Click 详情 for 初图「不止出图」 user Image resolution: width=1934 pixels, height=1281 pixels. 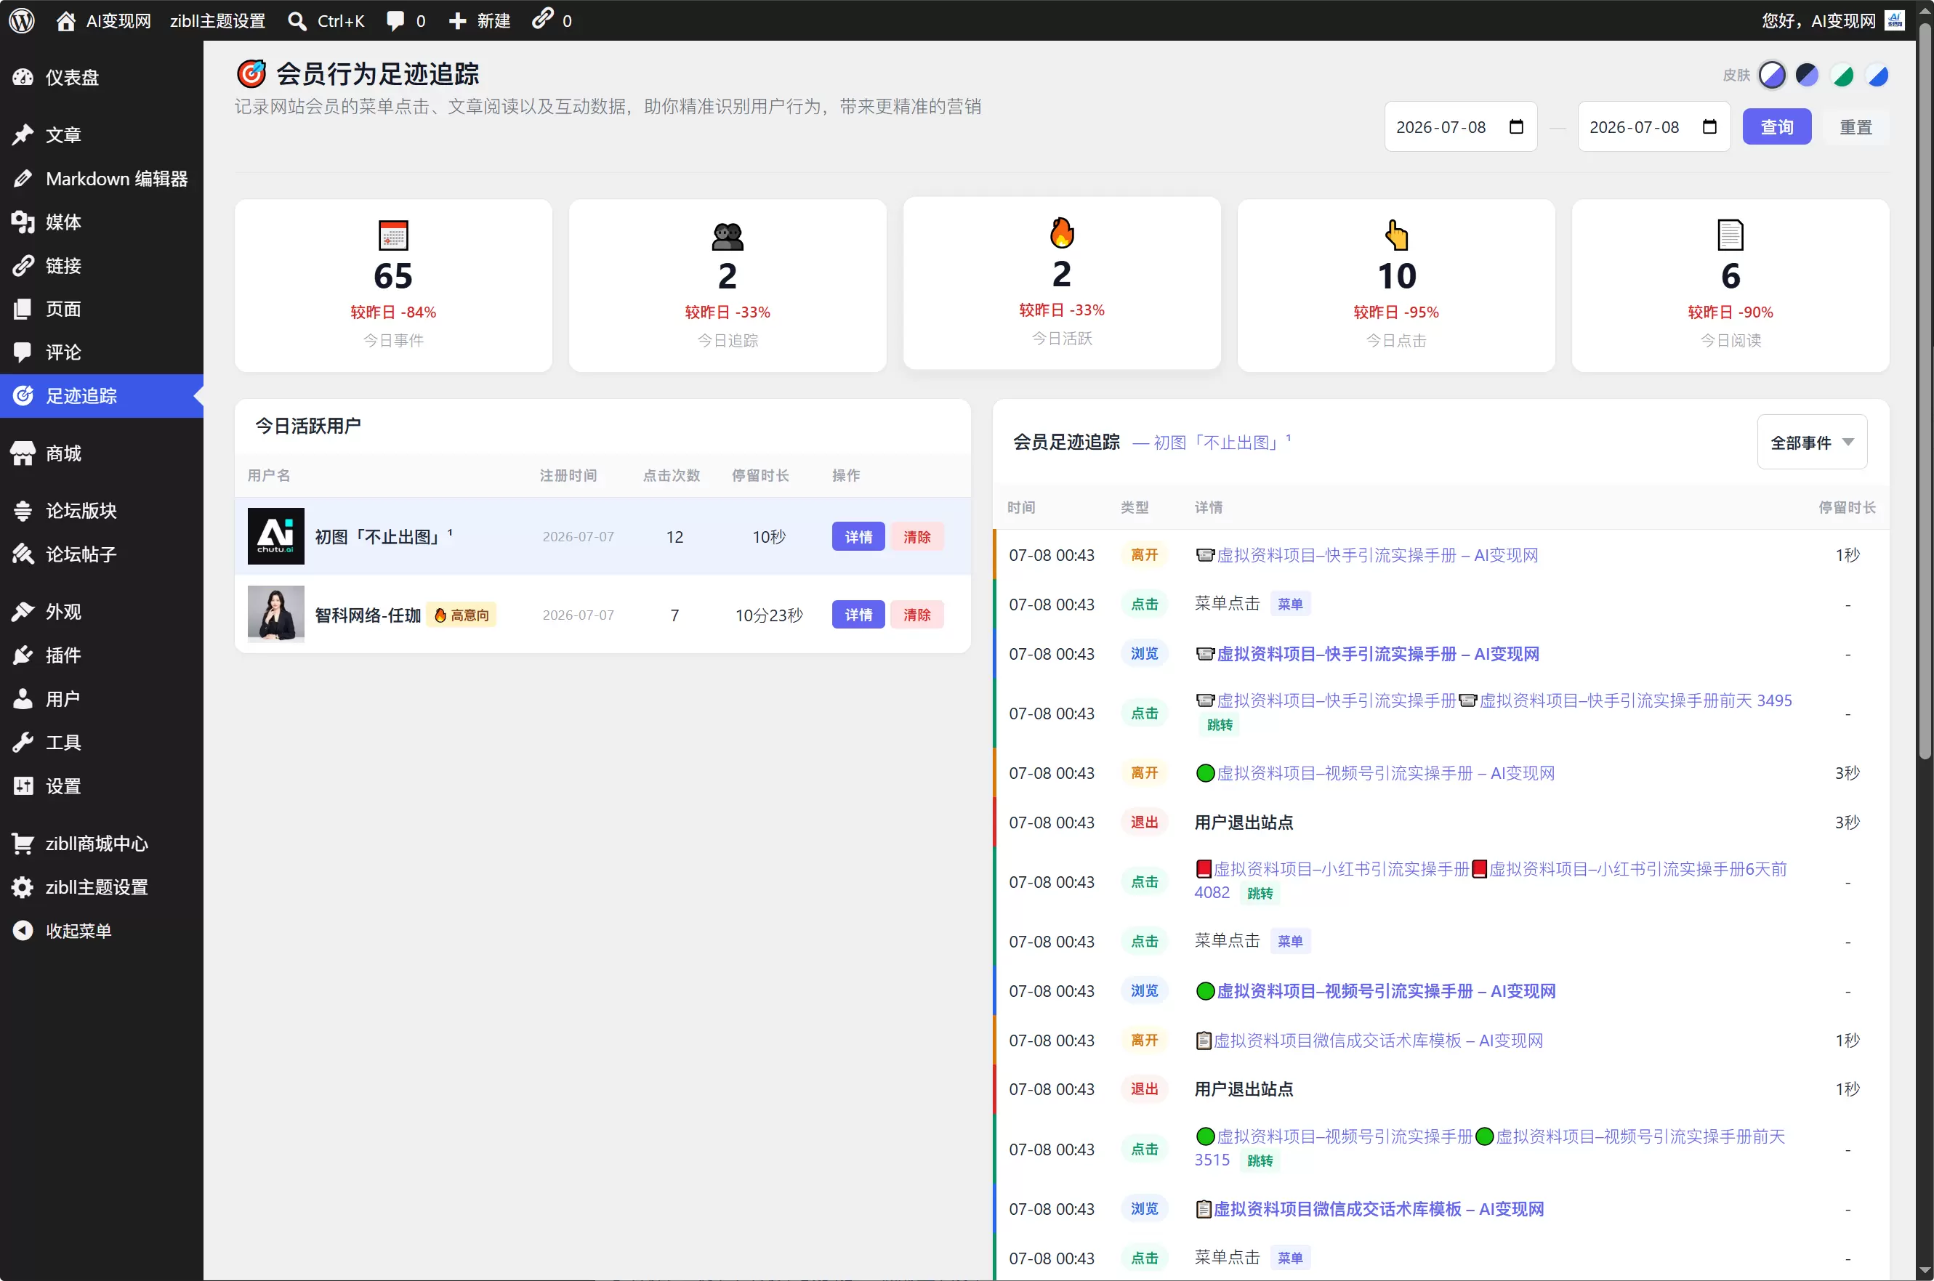[x=858, y=537]
